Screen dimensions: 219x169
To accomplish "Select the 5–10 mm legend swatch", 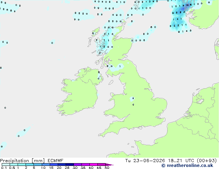I will tap(38, 165).
